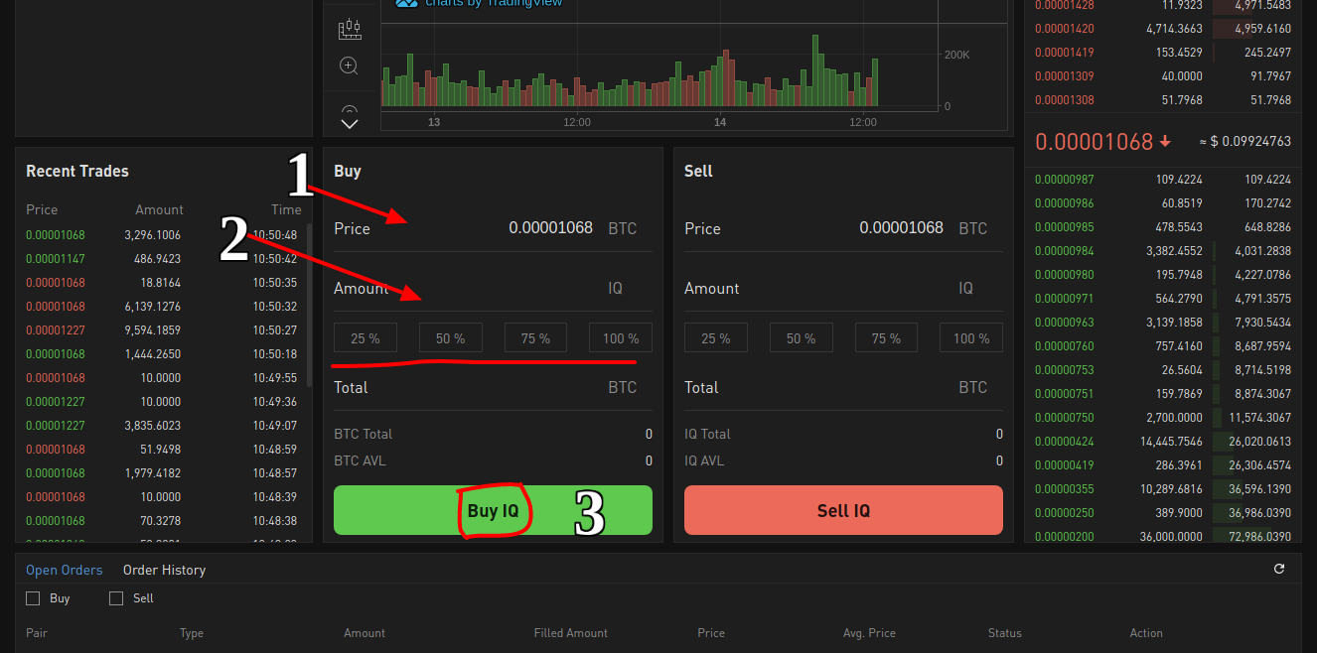The height and width of the screenshot is (653, 1317).
Task: Switch to the Open Orders tab
Action: 65,570
